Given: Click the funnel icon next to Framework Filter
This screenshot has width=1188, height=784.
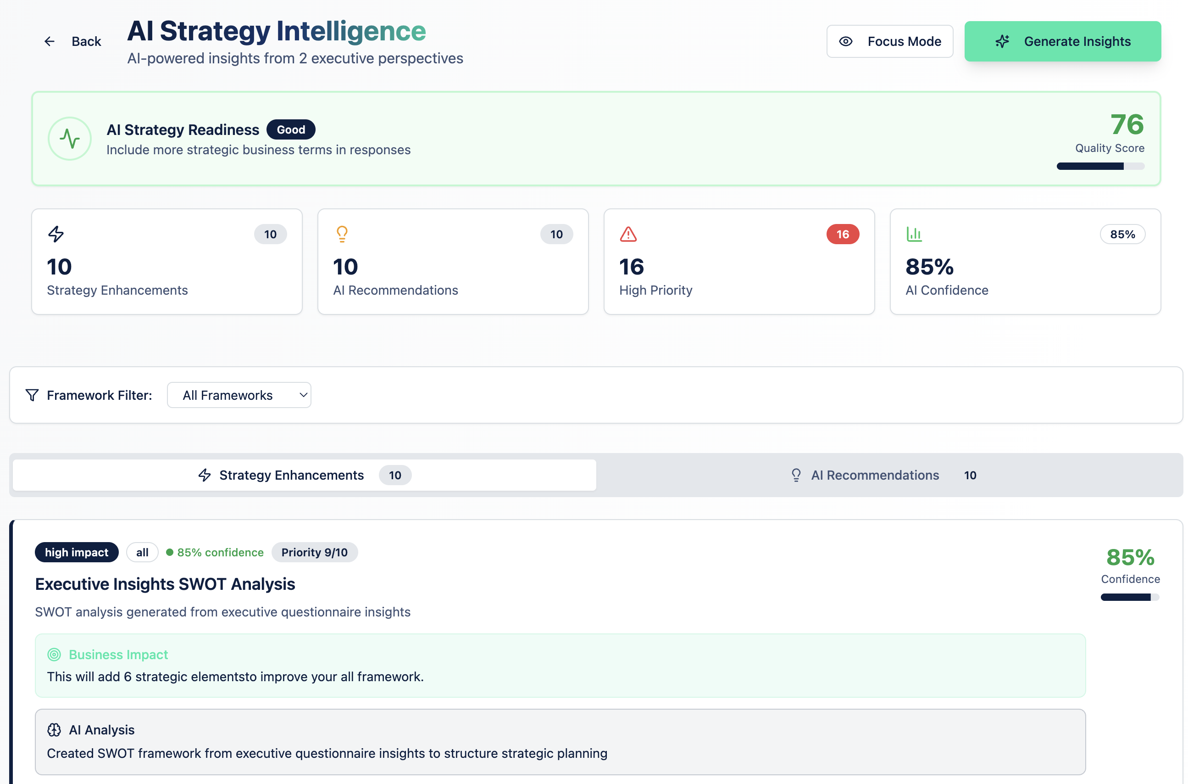Looking at the screenshot, I should 32,396.
